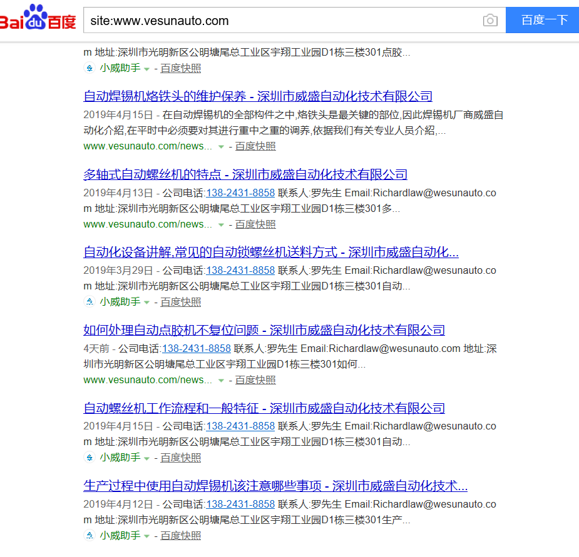Open result 多轴式自动螺丝机的特点
579x557 pixels.
pos(245,174)
